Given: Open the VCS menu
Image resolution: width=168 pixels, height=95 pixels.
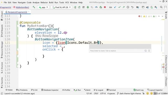Looking at the screenshot, I should pyautogui.click(x=67, y=2).
